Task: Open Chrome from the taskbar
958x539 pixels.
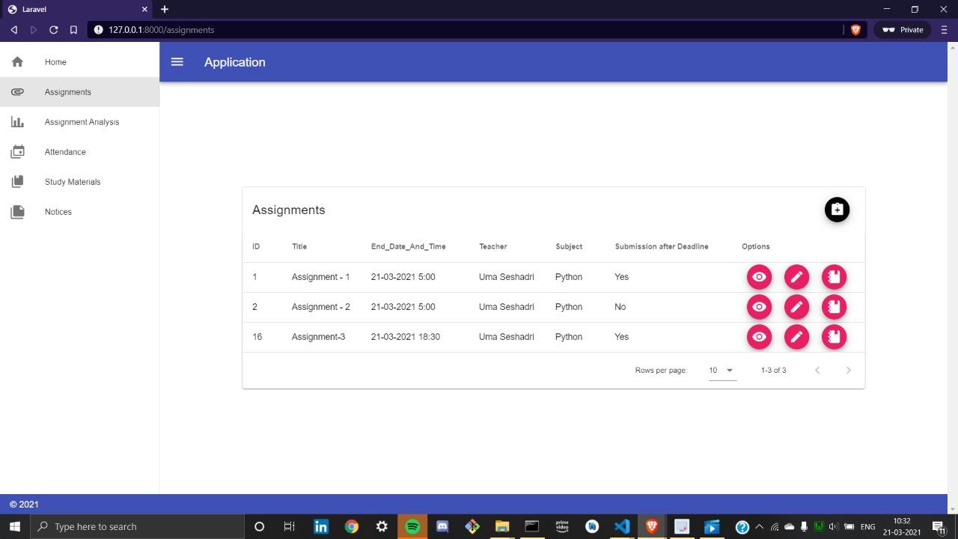Action: 351,526
